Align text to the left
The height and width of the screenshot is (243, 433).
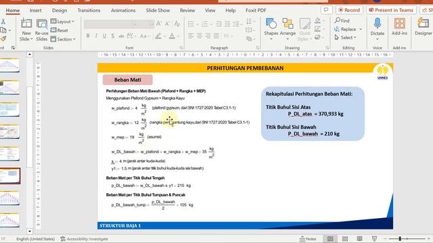191,36
